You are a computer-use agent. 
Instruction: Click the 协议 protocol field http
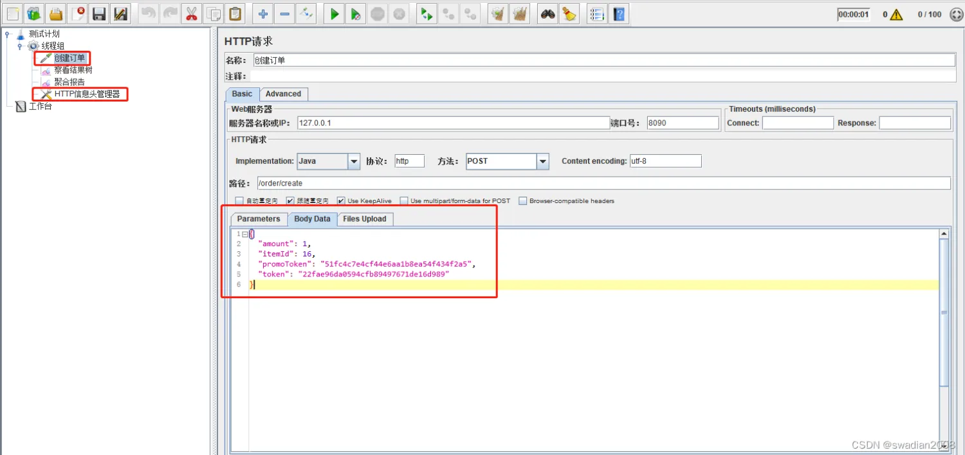pos(410,161)
